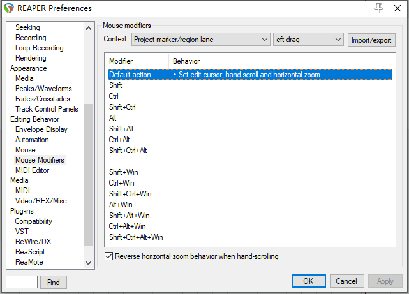Click the Apply button

point(385,281)
